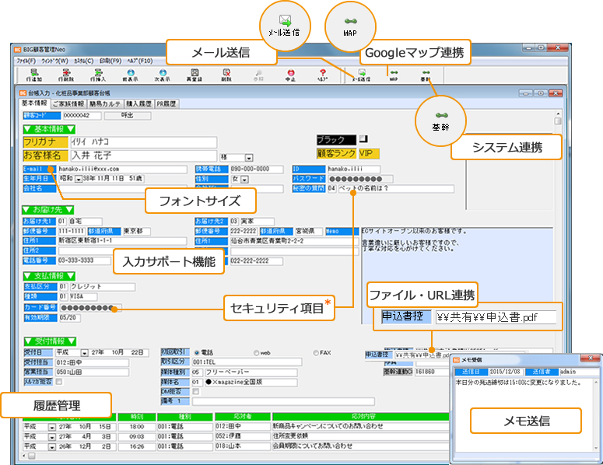Viewport: 603px width, 465px height.
Task: Click the フリガナ field イリイ ハナコ
Action: point(143,142)
